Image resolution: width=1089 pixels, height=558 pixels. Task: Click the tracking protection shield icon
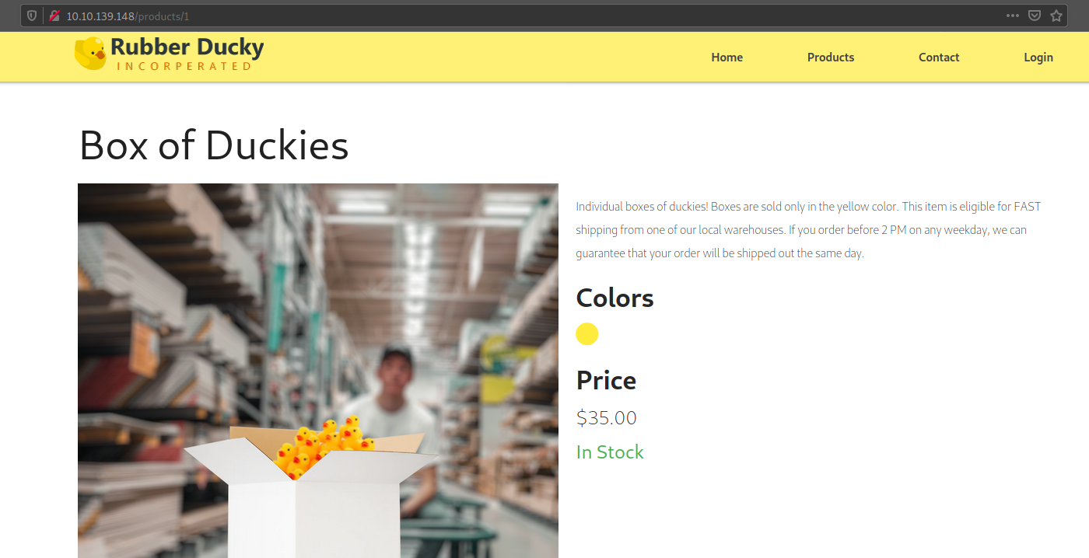[x=32, y=16]
